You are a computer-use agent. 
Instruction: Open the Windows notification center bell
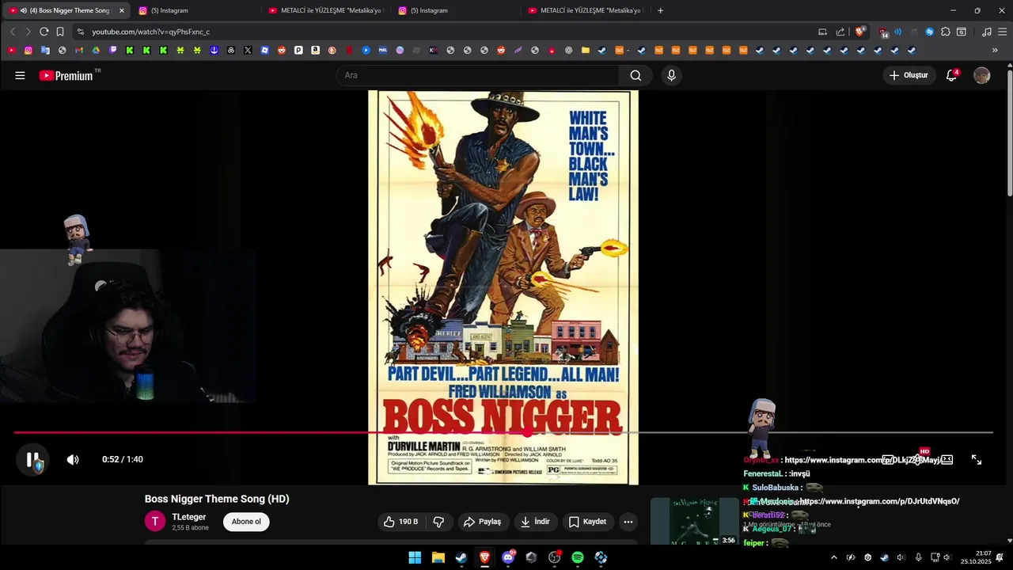[x=1000, y=557]
